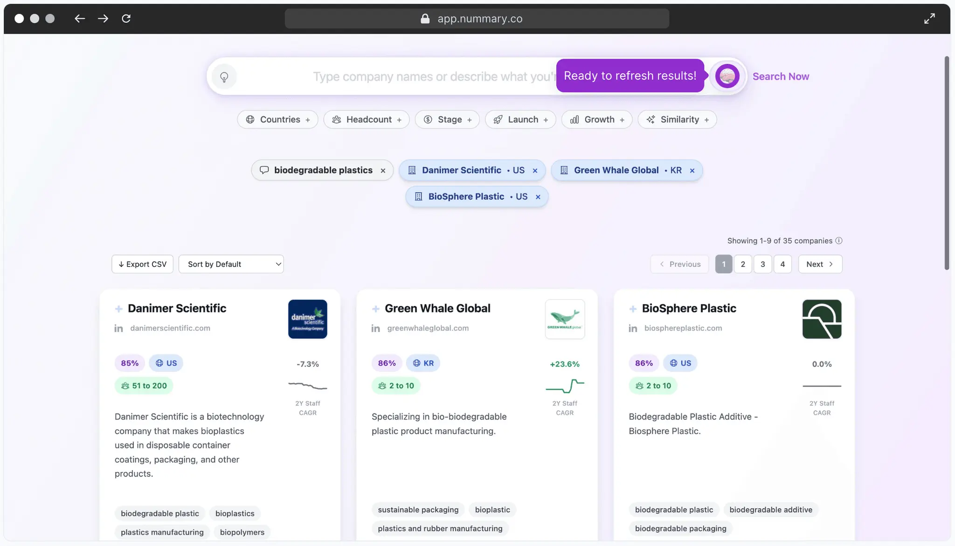955x546 pixels.
Task: Expand the Sort by Default dropdown
Action: pyautogui.click(x=231, y=264)
